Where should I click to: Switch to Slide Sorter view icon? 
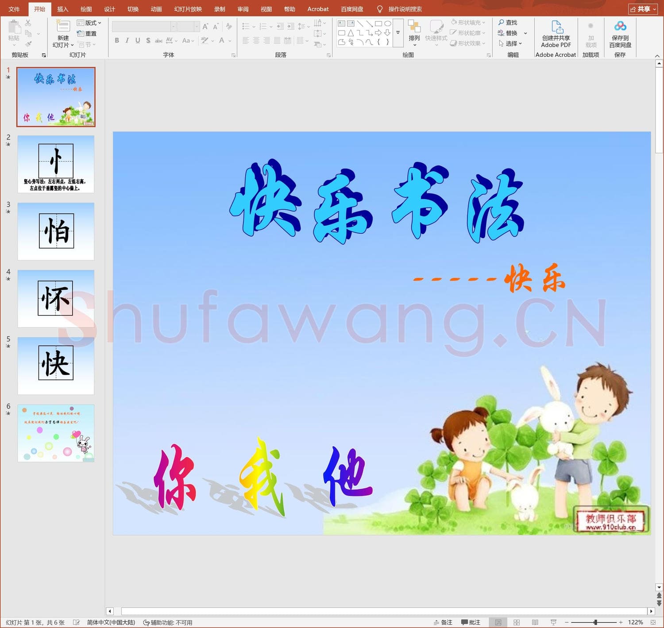(517, 622)
